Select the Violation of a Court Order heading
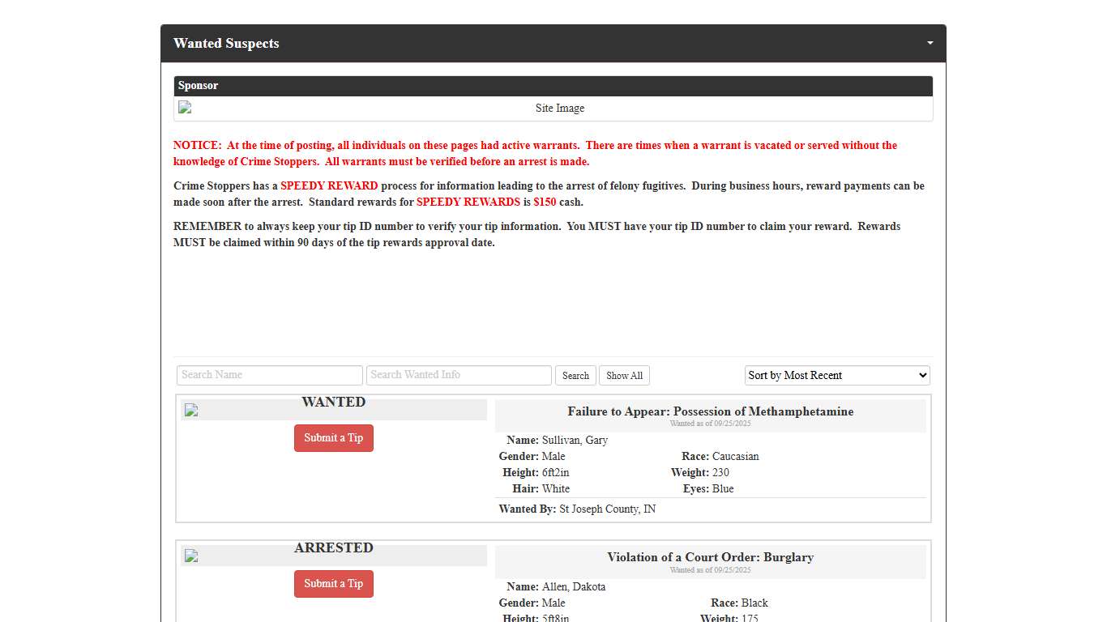This screenshot has height=622, width=1107. click(710, 557)
